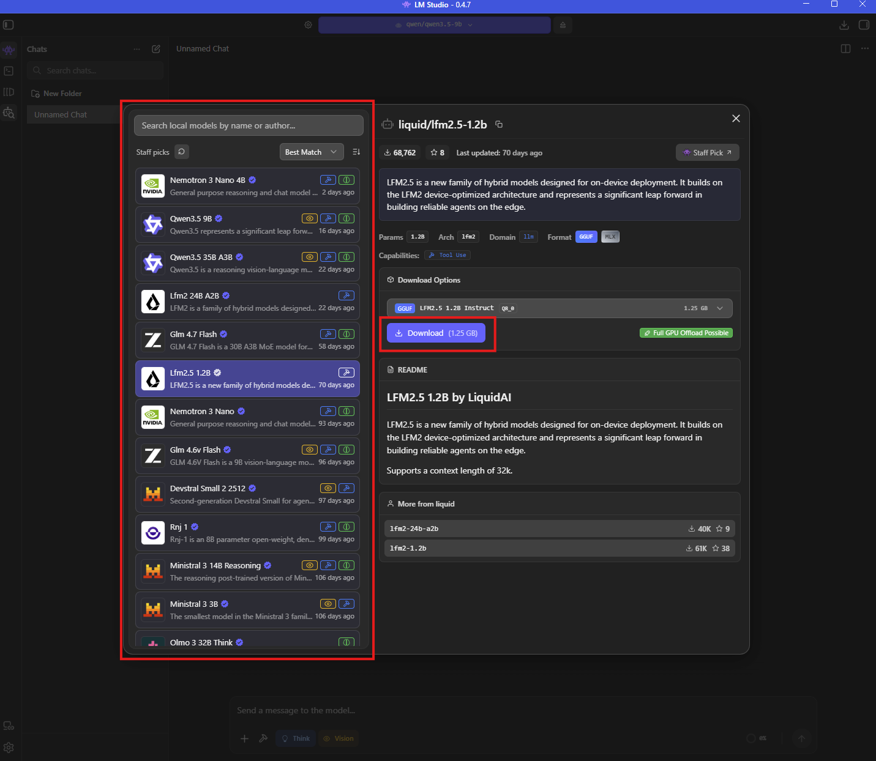The height and width of the screenshot is (761, 876).
Task: Select Lfm2 24B A2B model
Action: pyautogui.click(x=247, y=302)
